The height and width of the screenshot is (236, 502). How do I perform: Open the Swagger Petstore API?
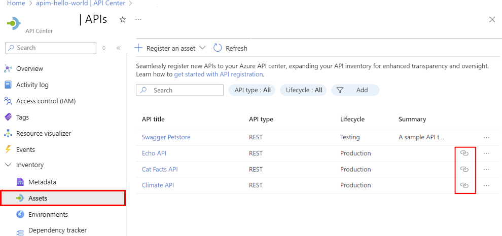point(166,137)
